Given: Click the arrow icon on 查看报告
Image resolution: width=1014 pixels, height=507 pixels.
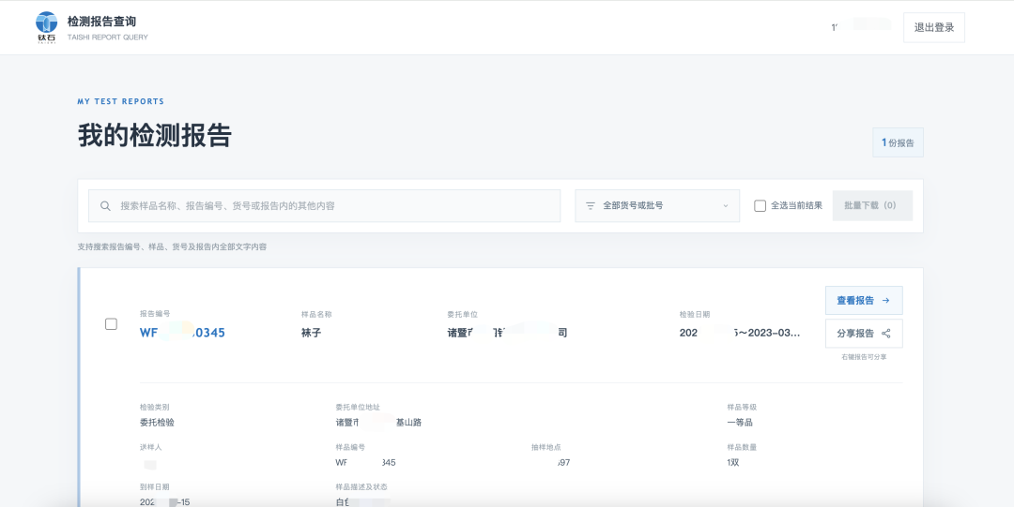Looking at the screenshot, I should [886, 300].
